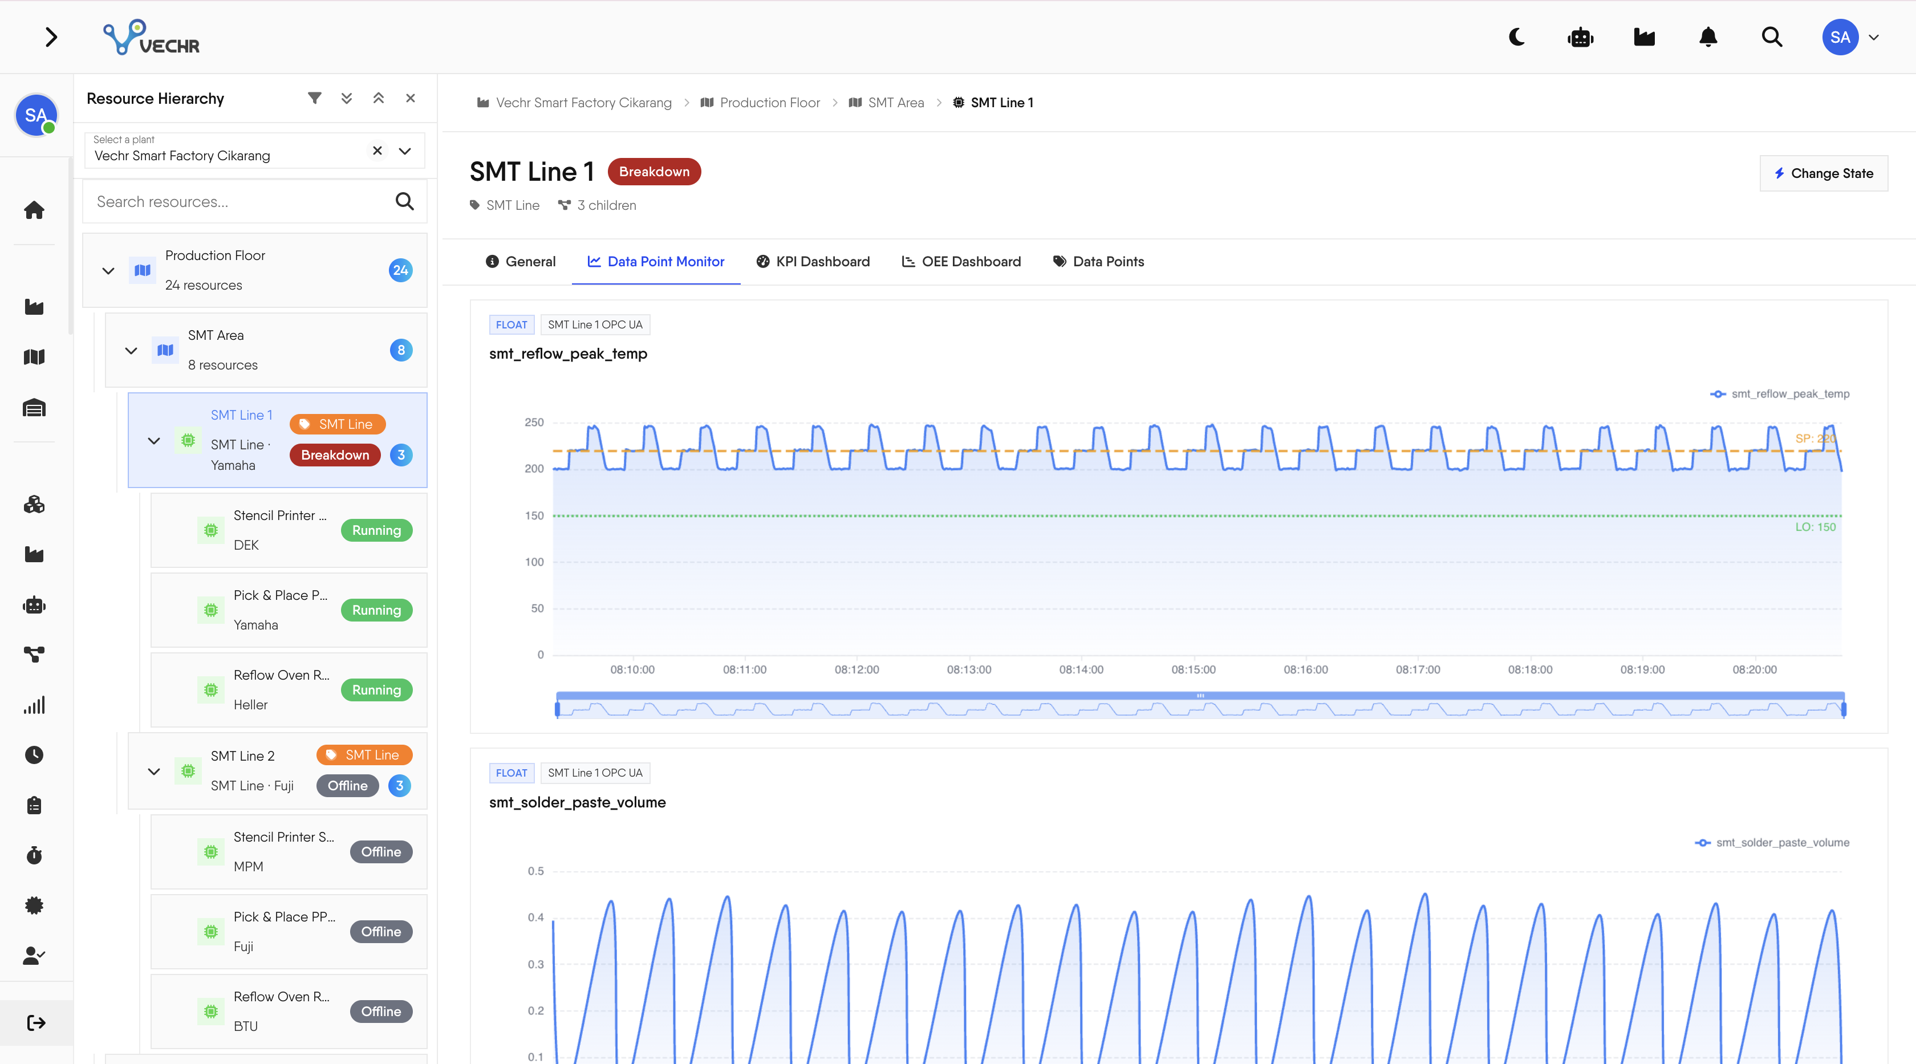Select Reflow Oven Heller resource
The image size is (1916, 1064).
tap(289, 689)
